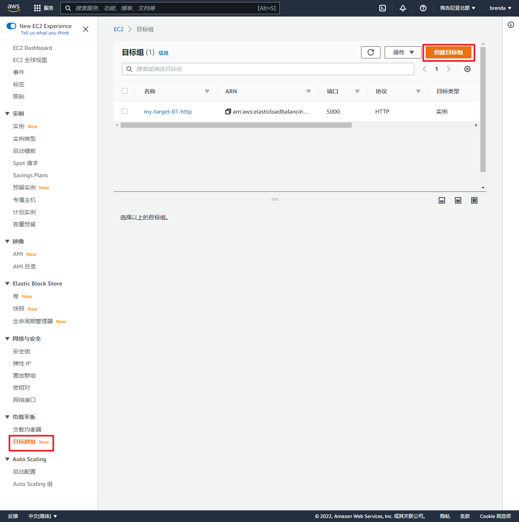The height and width of the screenshot is (522, 519).
Task: Open the help question mark icon
Action: pyautogui.click(x=423, y=8)
